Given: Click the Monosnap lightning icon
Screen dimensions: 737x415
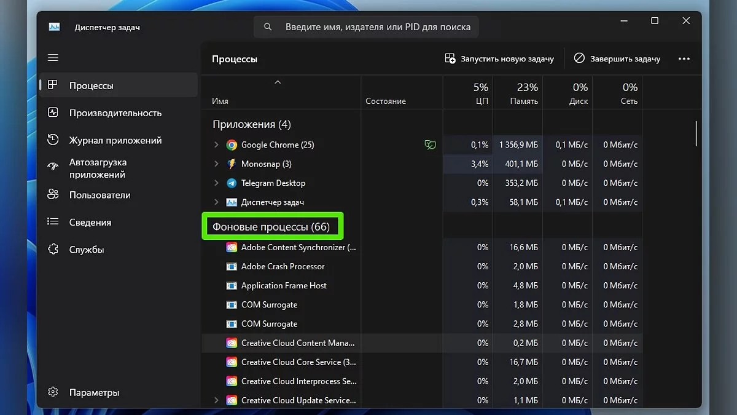Looking at the screenshot, I should [232, 164].
